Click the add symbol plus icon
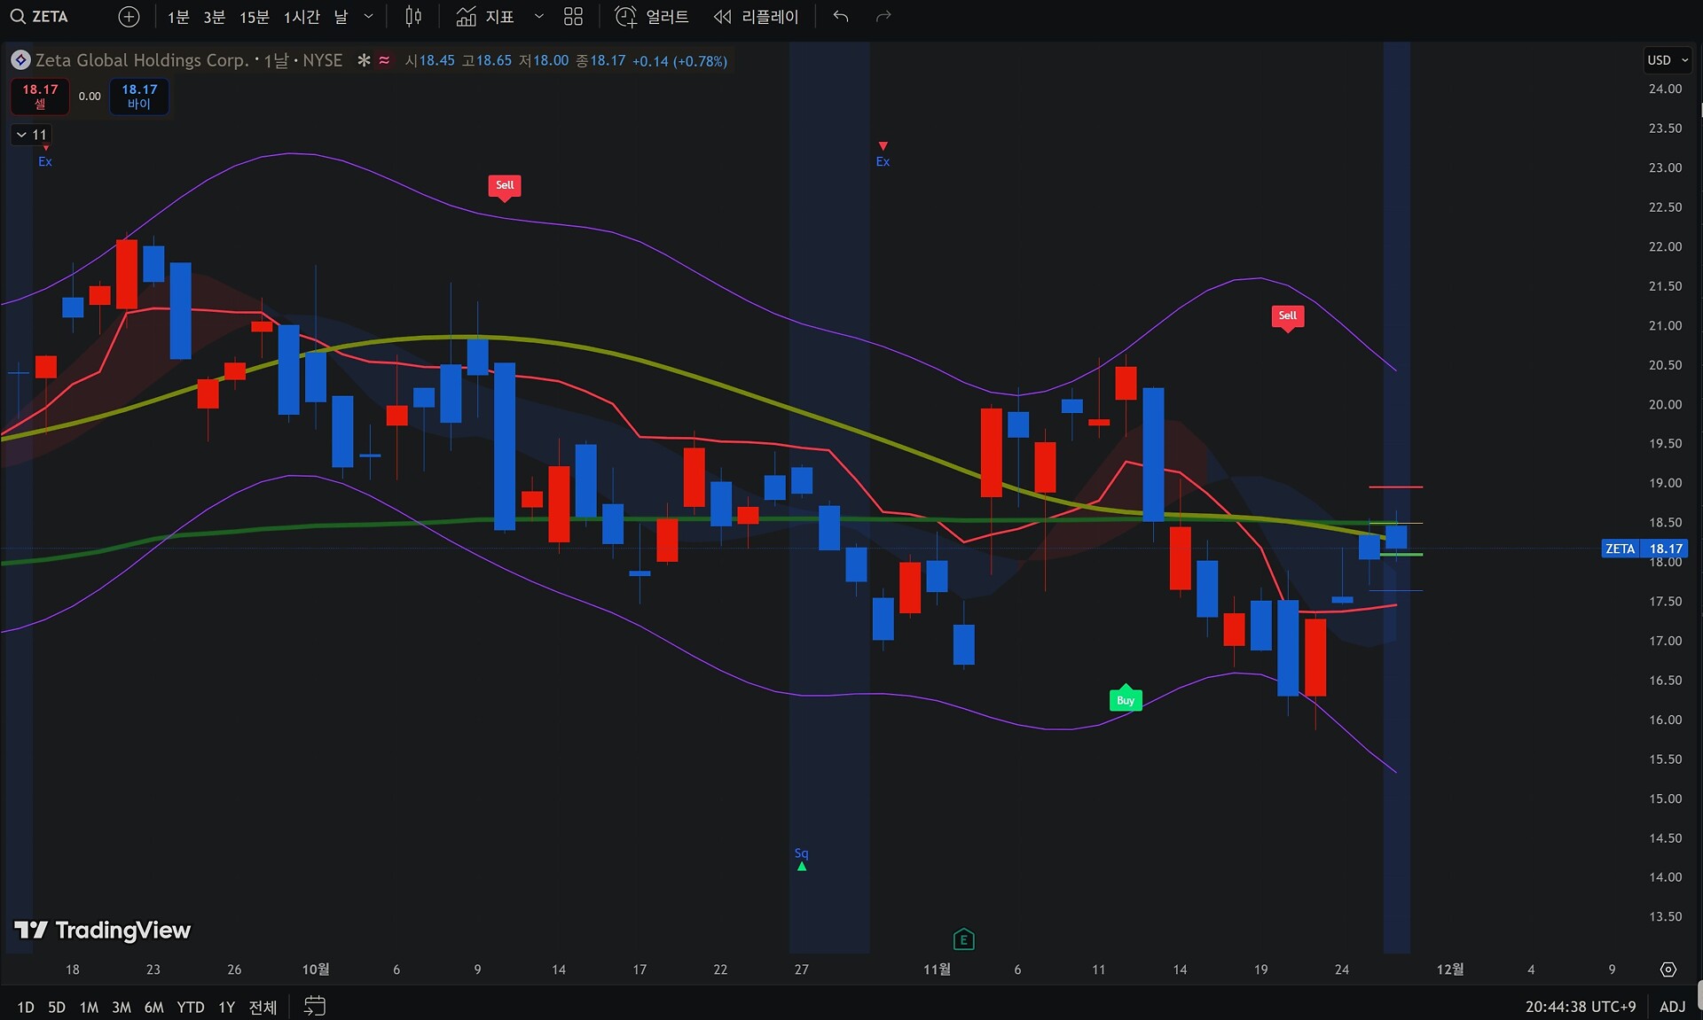Screen dimensions: 1703x1020 (129, 17)
